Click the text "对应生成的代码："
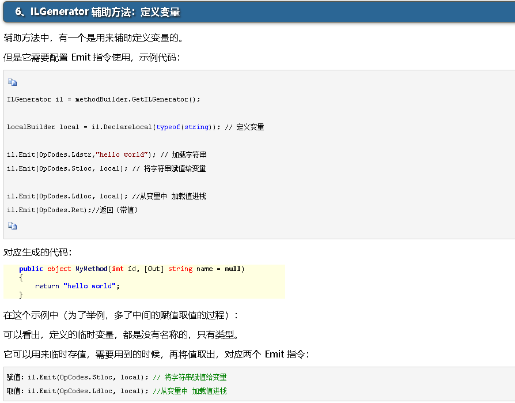The width and height of the screenshot is (515, 403). pyautogui.click(x=37, y=253)
